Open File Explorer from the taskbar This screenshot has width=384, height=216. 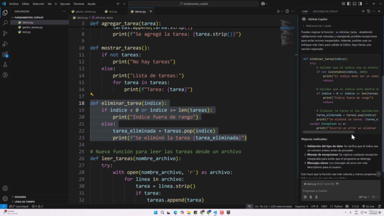point(189,212)
